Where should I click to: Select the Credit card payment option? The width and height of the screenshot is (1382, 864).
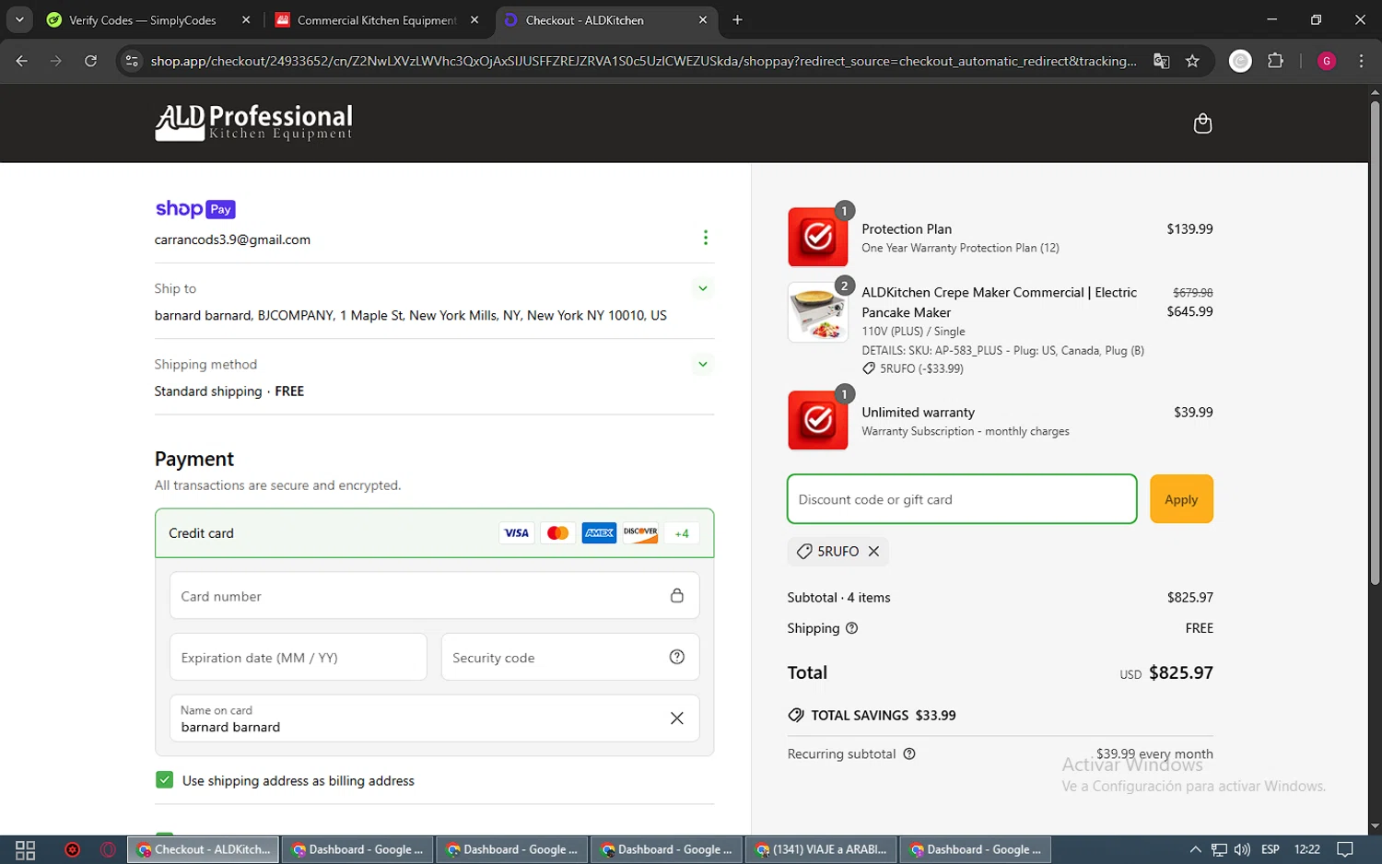[434, 532]
